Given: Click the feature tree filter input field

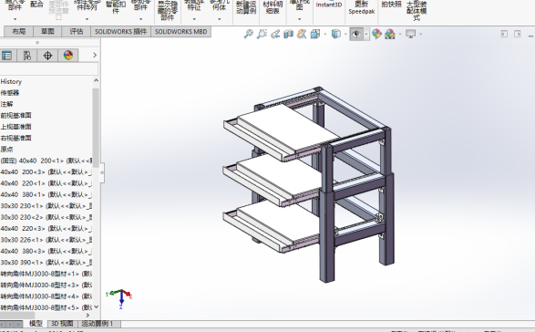Looking at the screenshot, I should 49,68.
